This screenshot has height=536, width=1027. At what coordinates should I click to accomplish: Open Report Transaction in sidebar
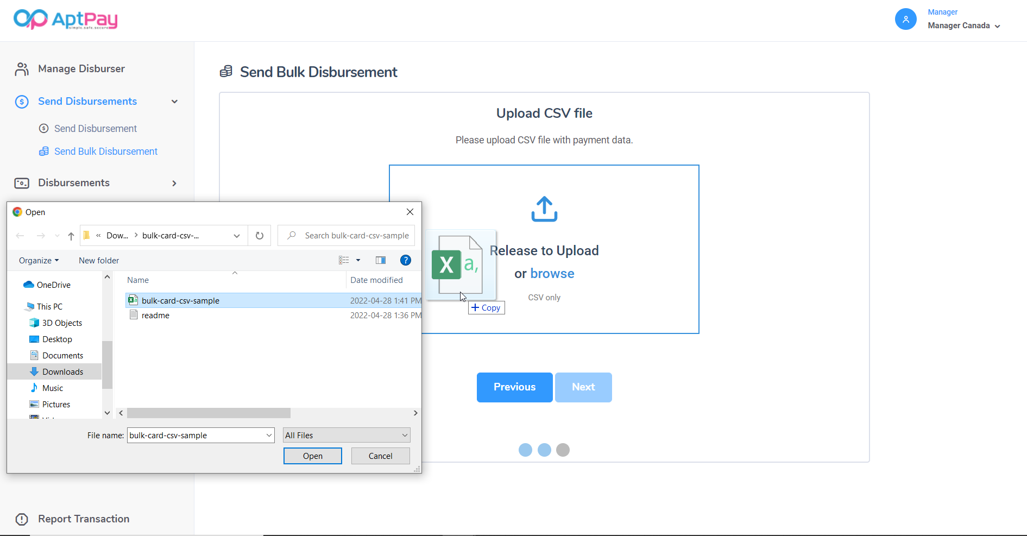(83, 519)
